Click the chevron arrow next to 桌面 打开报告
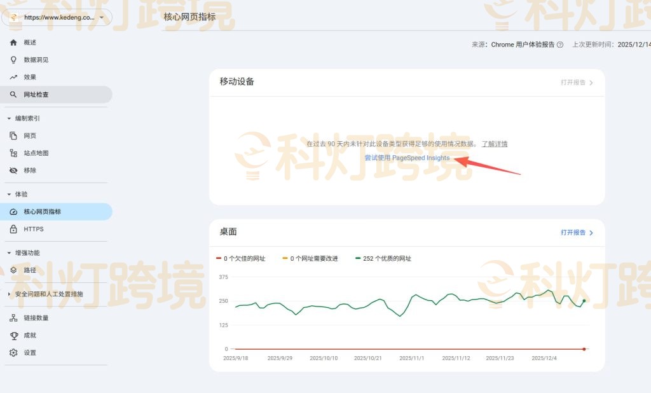This screenshot has width=651, height=393. 591,233
